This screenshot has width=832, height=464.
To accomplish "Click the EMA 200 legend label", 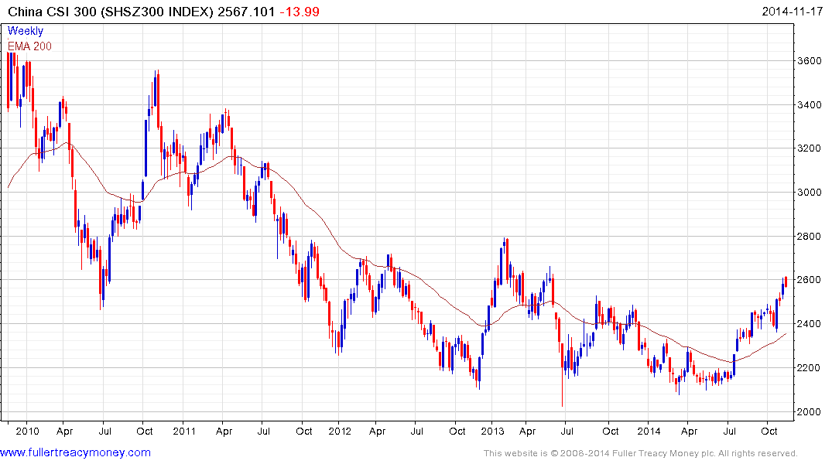I will 29,46.
